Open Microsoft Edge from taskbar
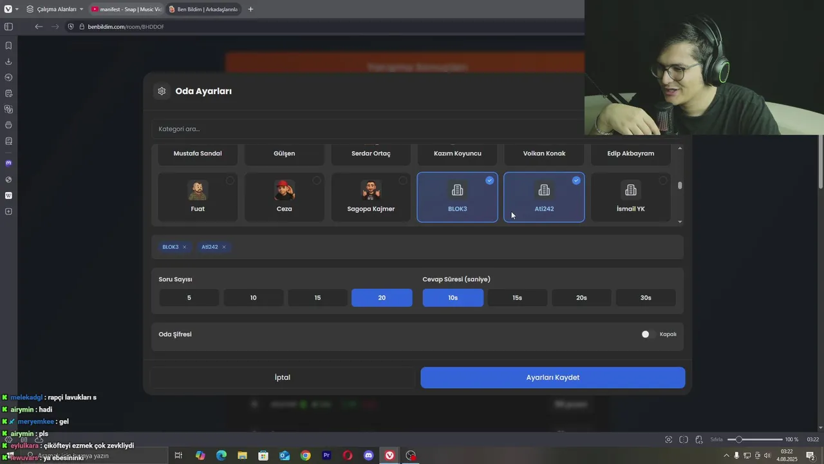The width and height of the screenshot is (824, 464). click(x=221, y=456)
